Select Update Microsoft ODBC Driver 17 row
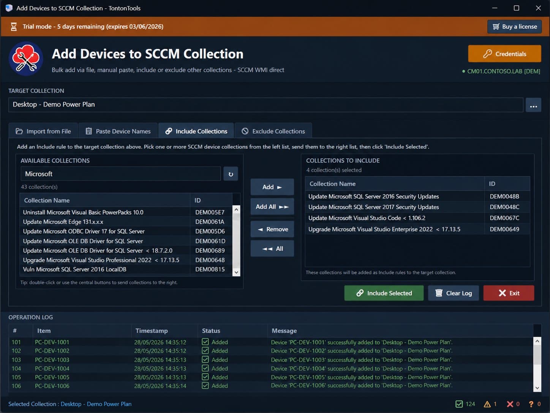This screenshot has width=550, height=413. [x=126, y=231]
